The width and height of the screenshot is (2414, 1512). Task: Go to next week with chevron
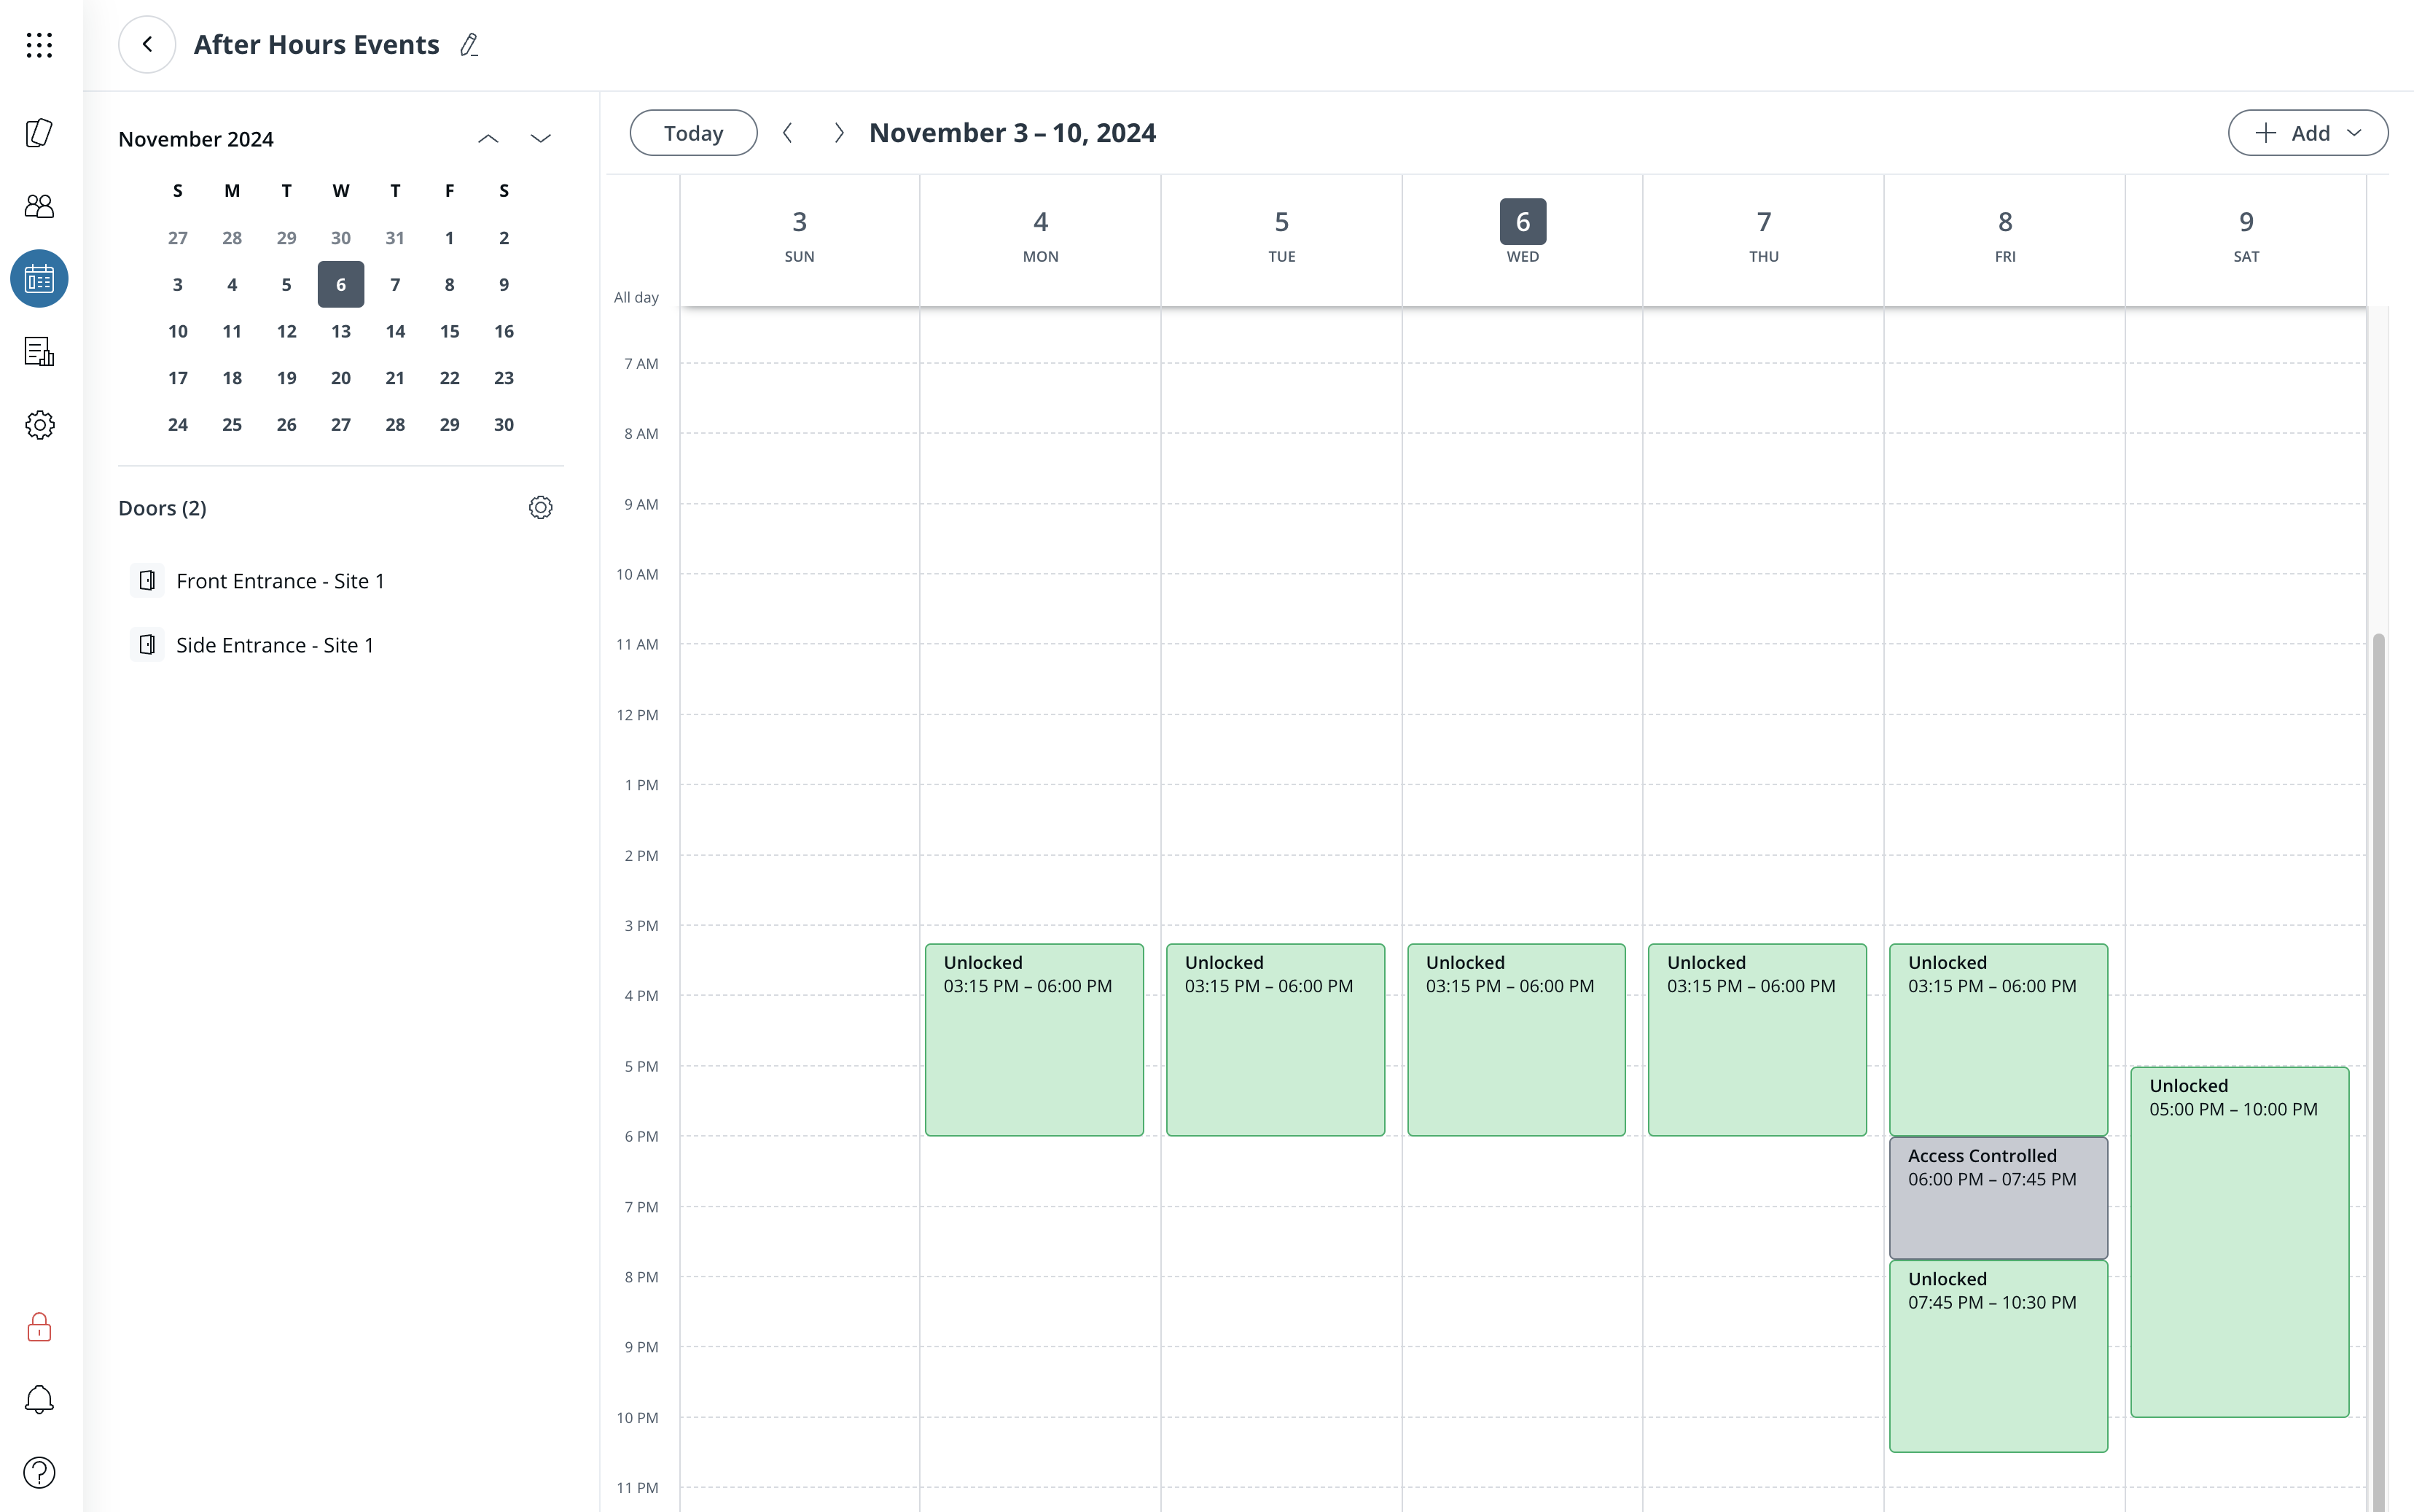[839, 133]
